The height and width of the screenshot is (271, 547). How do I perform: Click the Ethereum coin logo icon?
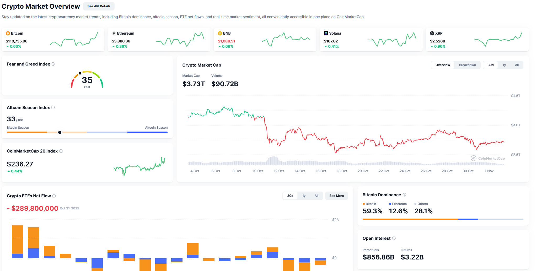coord(114,33)
